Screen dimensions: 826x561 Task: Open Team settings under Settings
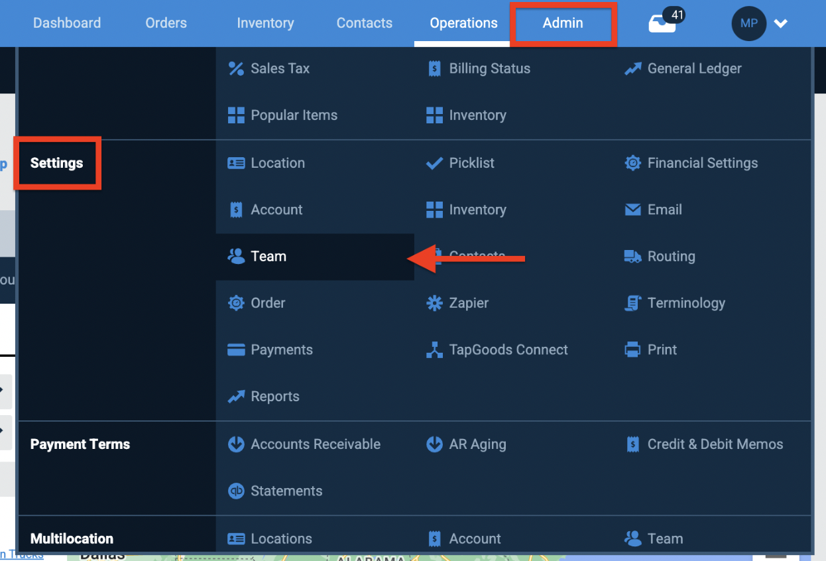point(268,257)
